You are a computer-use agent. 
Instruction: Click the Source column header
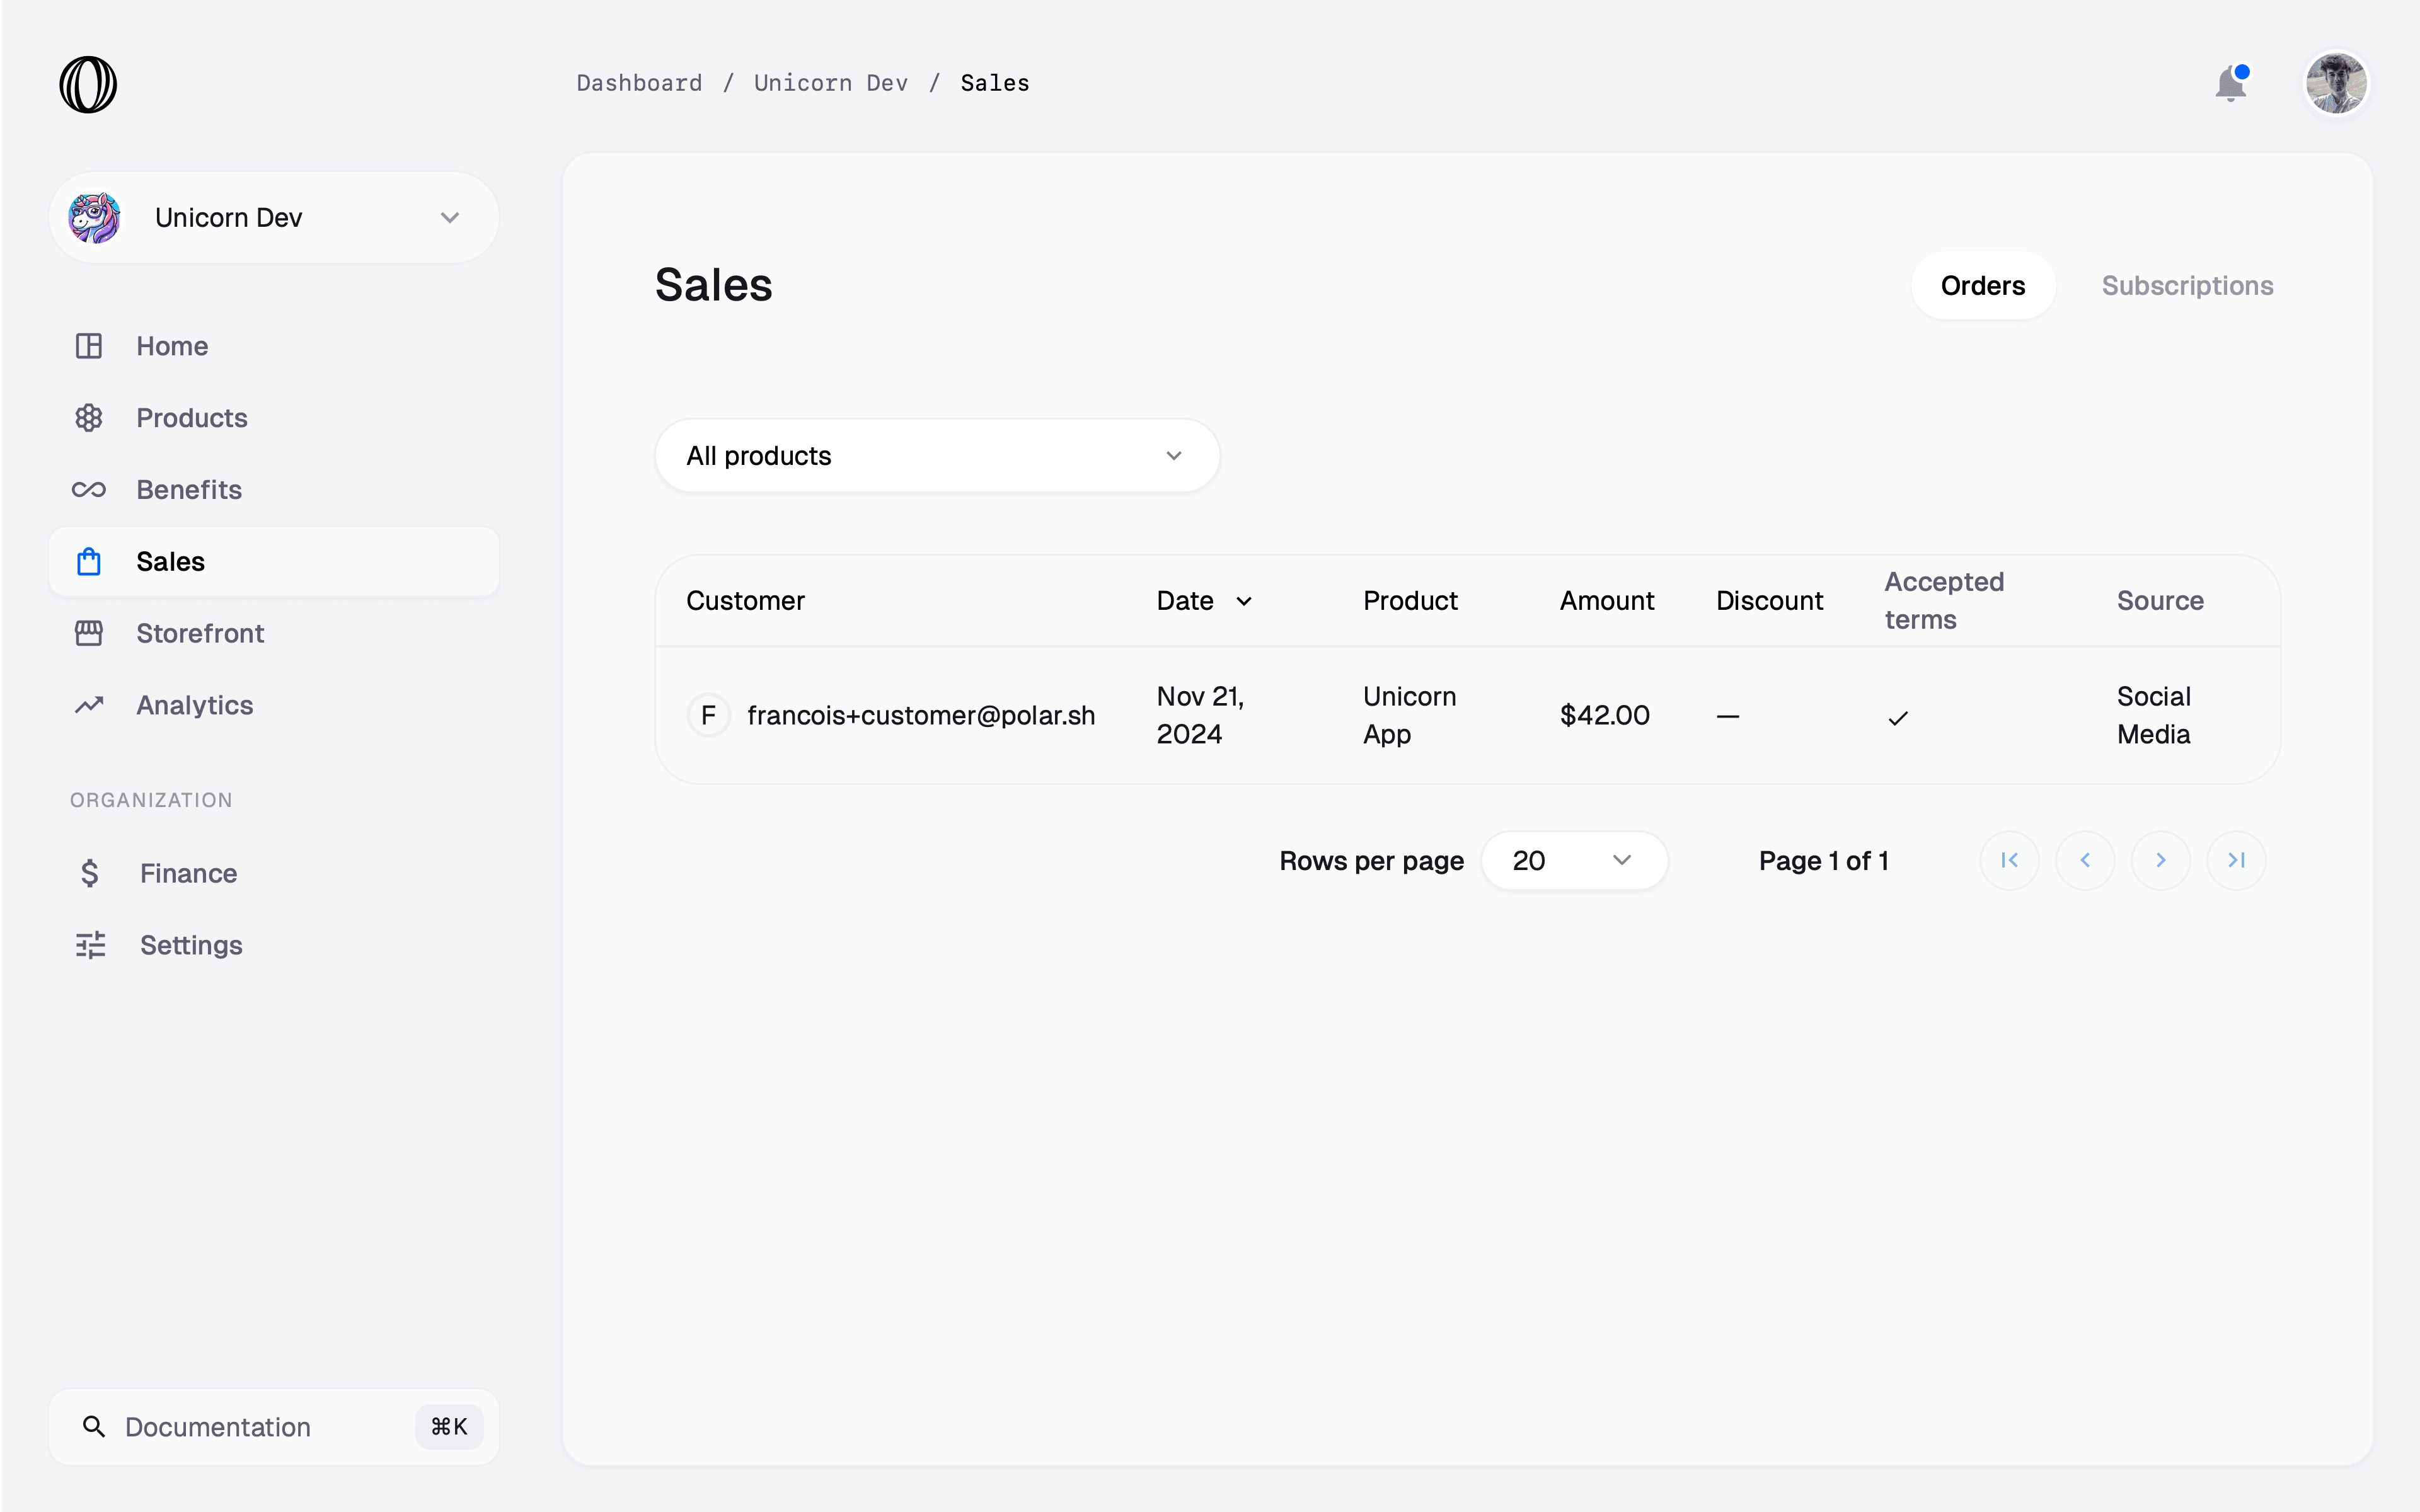coord(2160,601)
